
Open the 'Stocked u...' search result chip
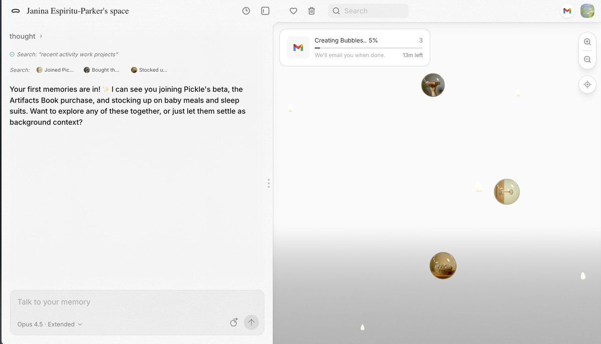[x=149, y=70]
